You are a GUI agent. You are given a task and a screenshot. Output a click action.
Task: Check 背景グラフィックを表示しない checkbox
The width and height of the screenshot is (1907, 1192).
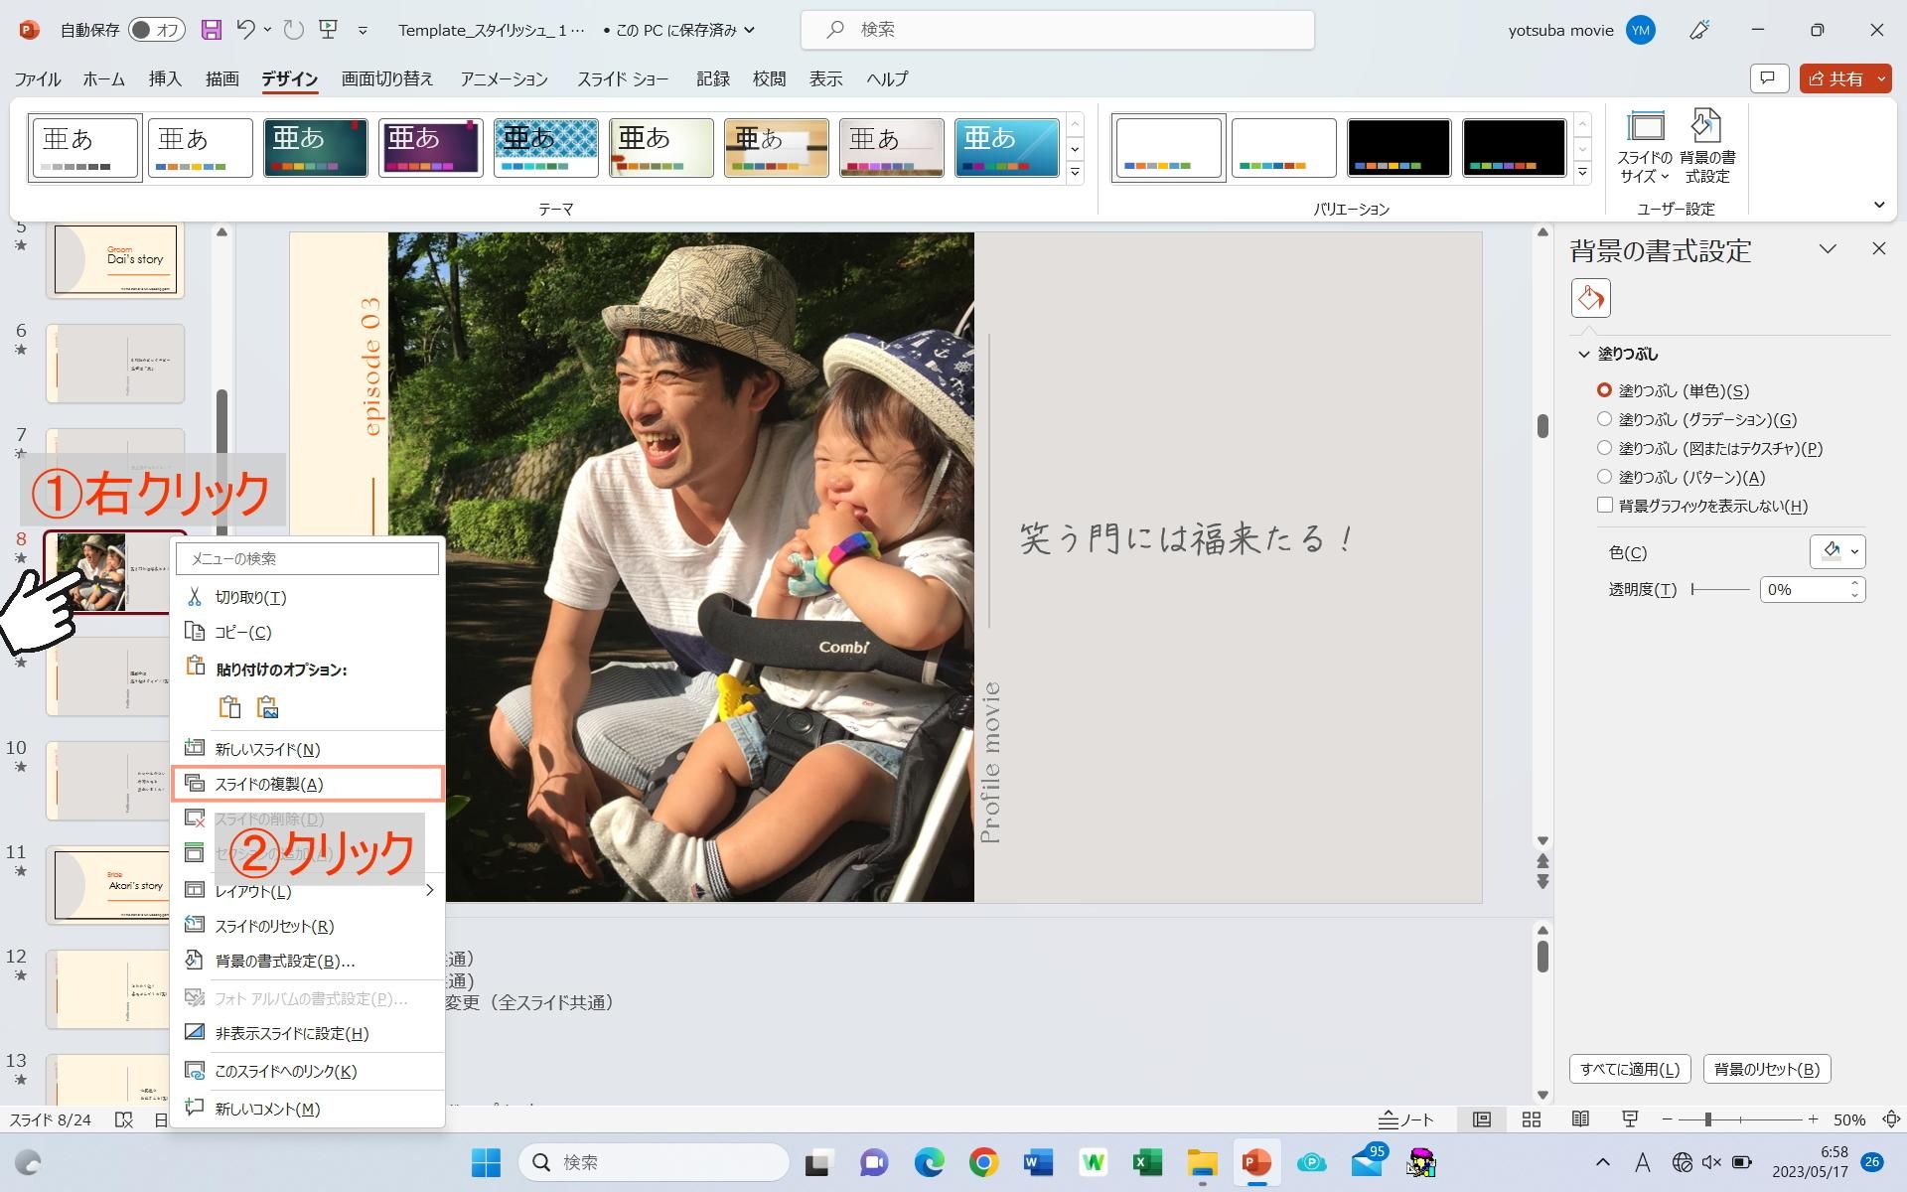1604,506
